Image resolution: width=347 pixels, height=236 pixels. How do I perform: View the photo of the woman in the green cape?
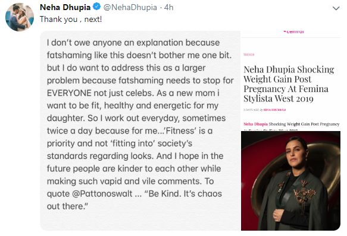tap(290, 181)
